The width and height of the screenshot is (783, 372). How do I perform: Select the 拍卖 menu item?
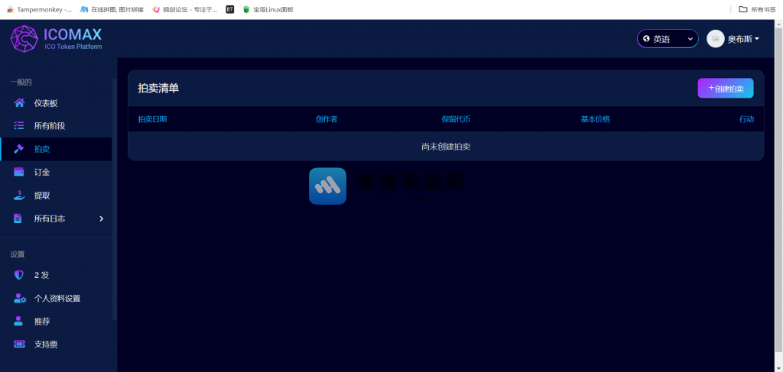click(56, 149)
